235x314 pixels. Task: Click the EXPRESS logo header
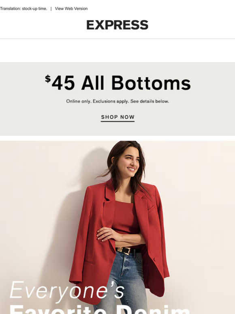coord(117,25)
